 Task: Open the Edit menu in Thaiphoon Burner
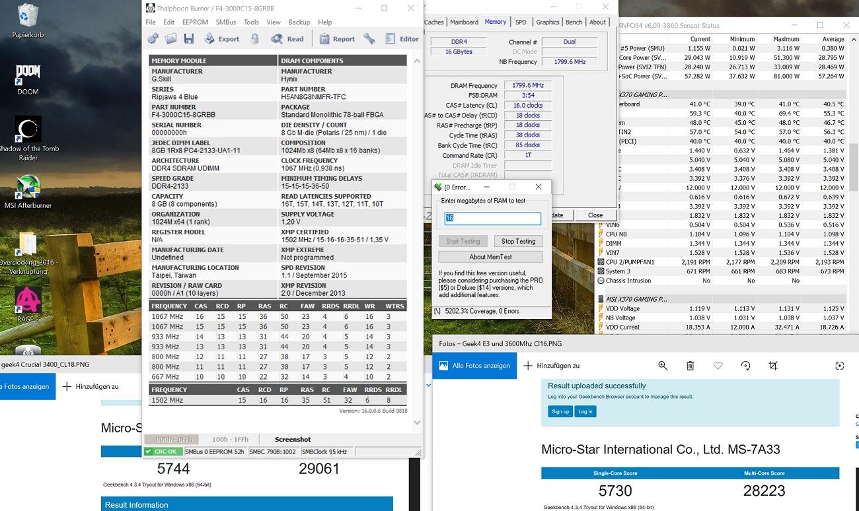click(x=169, y=22)
